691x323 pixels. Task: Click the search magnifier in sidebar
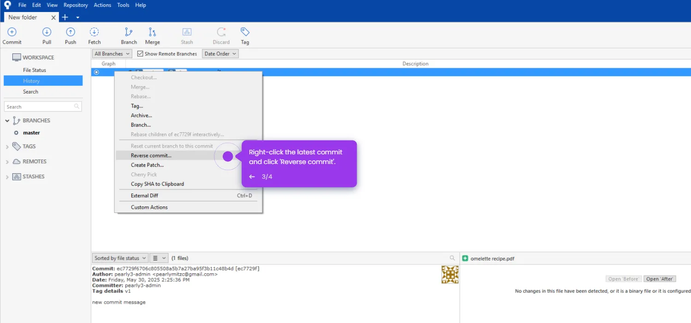click(x=77, y=106)
